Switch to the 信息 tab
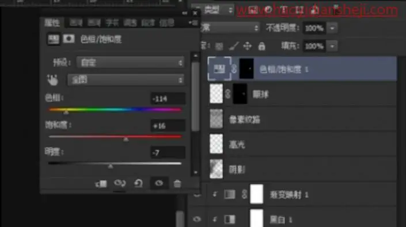Viewport: 406px width, 227px height. point(166,23)
